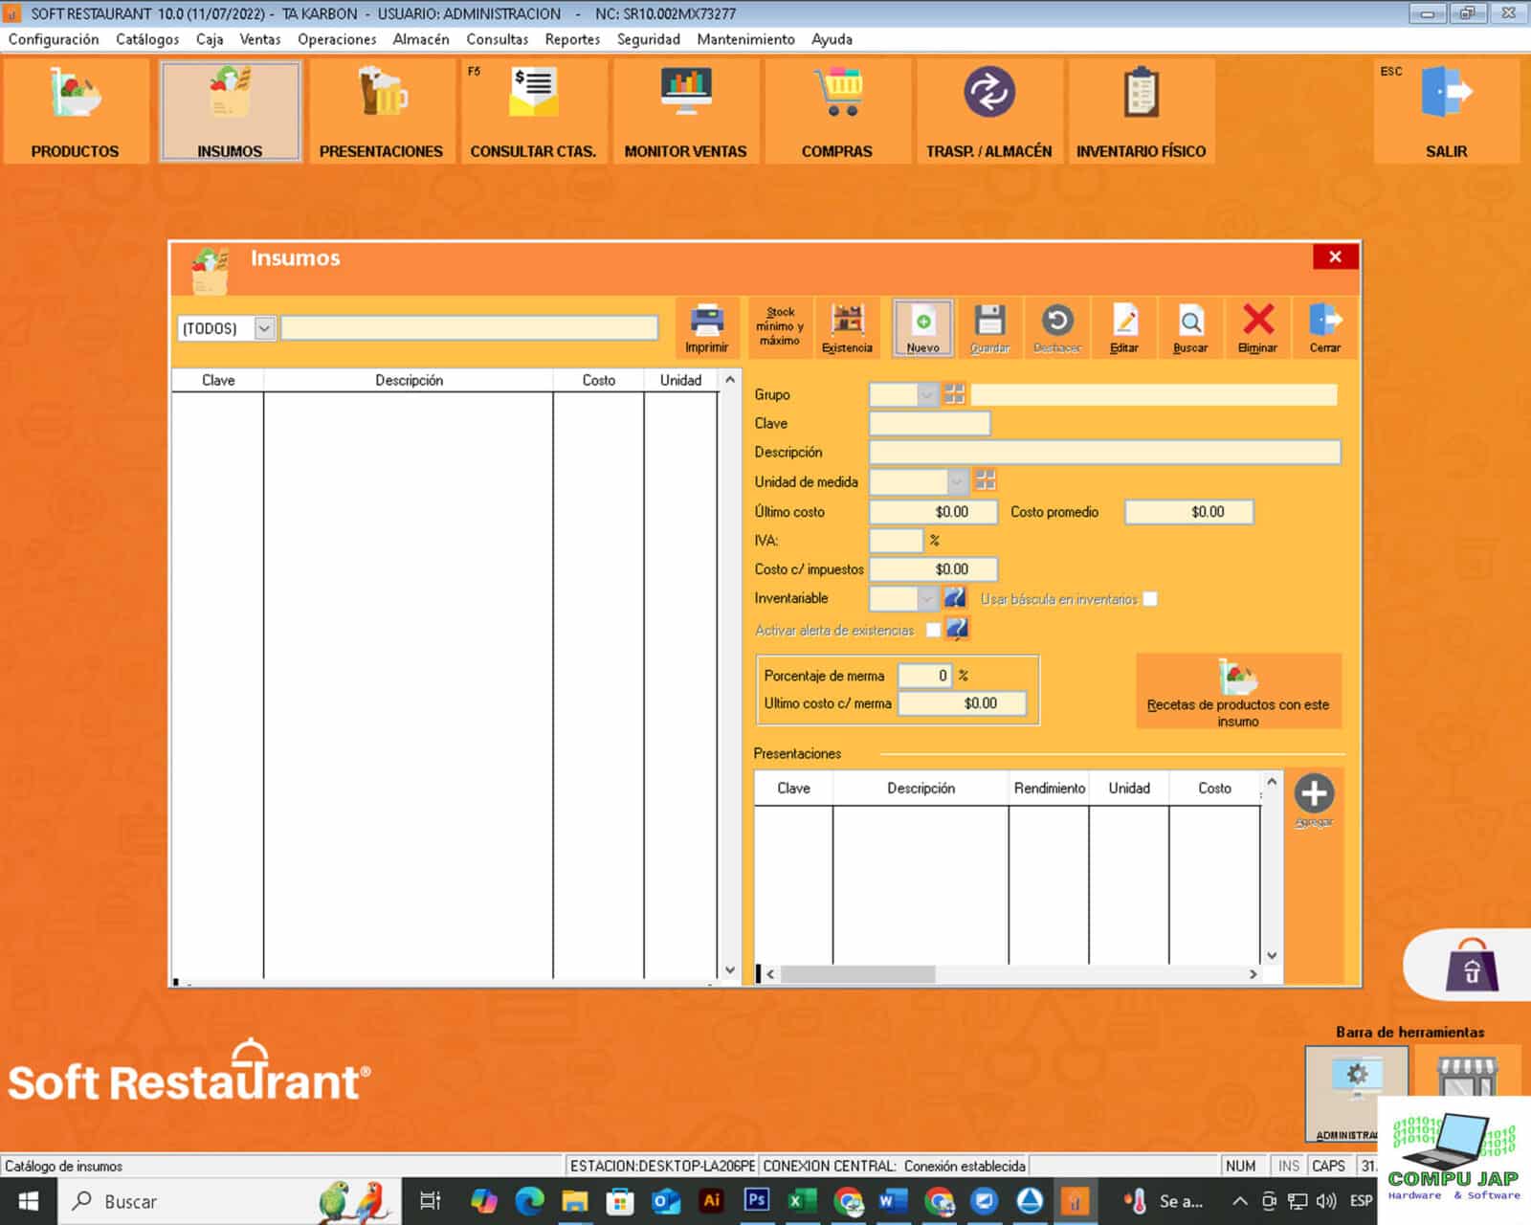Open TRASP. / ALMACÉN transfers
Image resolution: width=1531 pixels, height=1225 pixels.
(989, 111)
